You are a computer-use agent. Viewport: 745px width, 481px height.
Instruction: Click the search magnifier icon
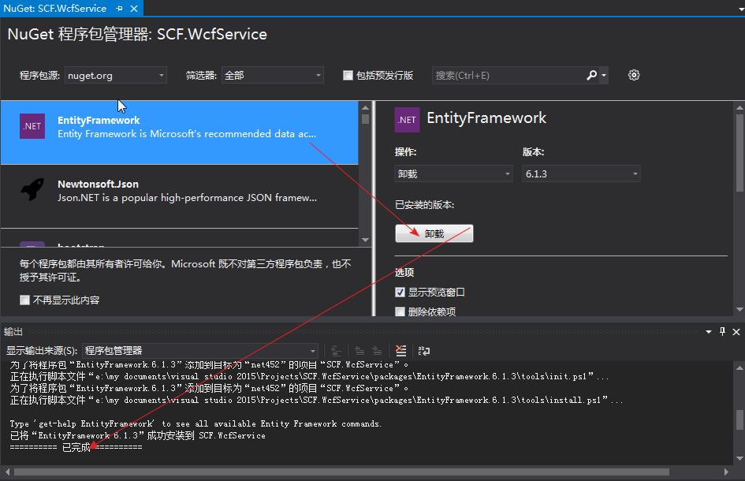click(x=591, y=75)
